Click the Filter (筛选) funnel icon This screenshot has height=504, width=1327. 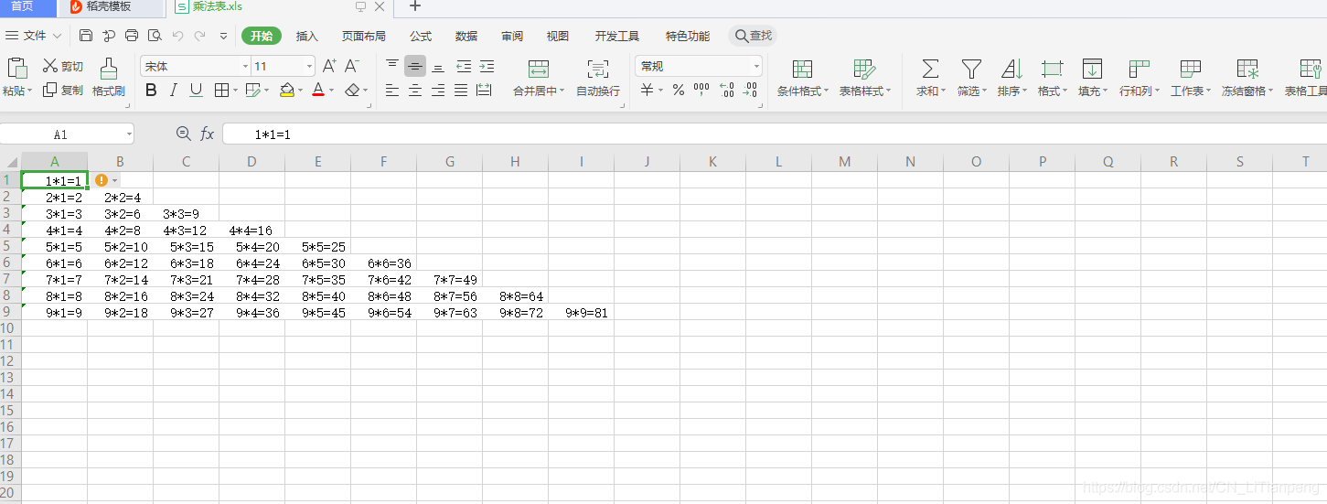pyautogui.click(x=971, y=69)
